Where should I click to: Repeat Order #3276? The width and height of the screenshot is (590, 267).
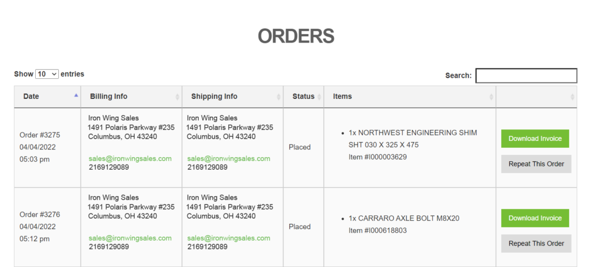point(536,243)
